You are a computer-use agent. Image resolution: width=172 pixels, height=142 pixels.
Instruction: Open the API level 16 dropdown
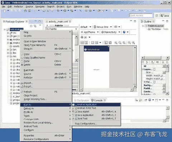point(89,37)
